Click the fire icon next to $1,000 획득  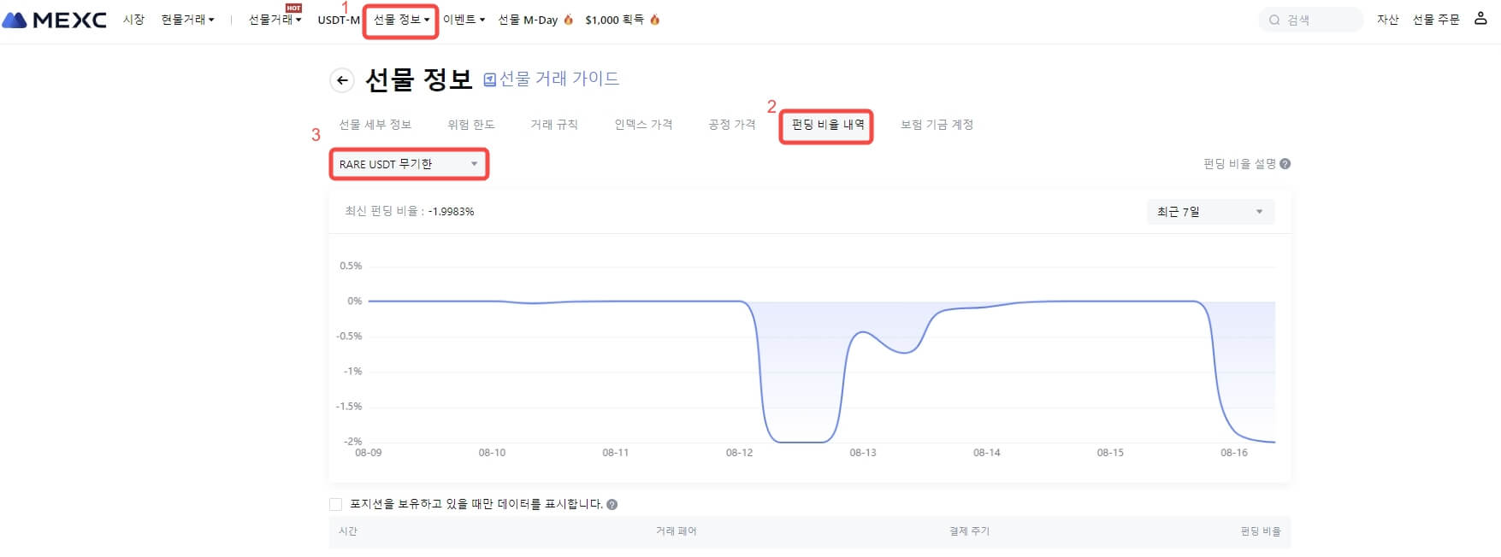(x=655, y=20)
